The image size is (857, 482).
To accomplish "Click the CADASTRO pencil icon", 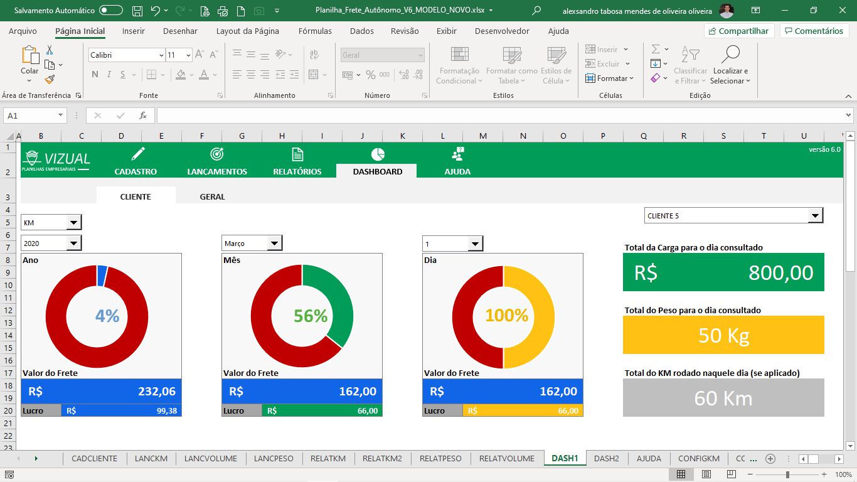I will point(138,154).
